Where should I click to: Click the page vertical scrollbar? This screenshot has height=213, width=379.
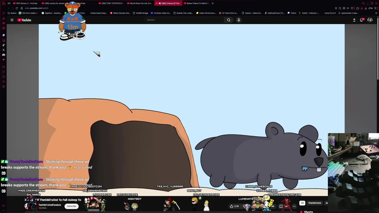point(378,50)
